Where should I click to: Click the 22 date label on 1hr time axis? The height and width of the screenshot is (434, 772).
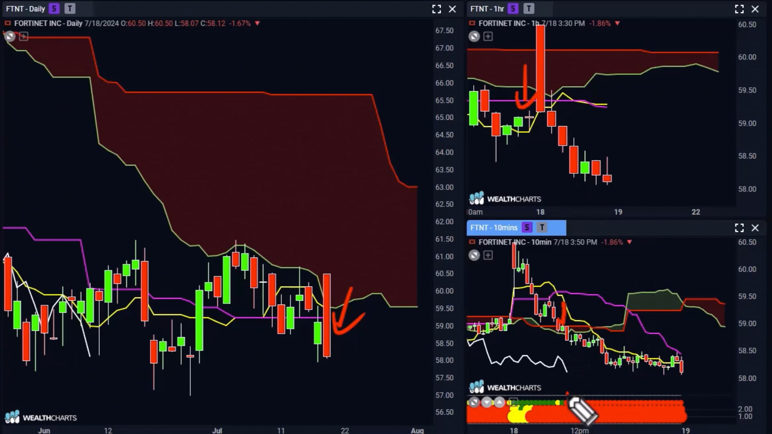point(696,212)
